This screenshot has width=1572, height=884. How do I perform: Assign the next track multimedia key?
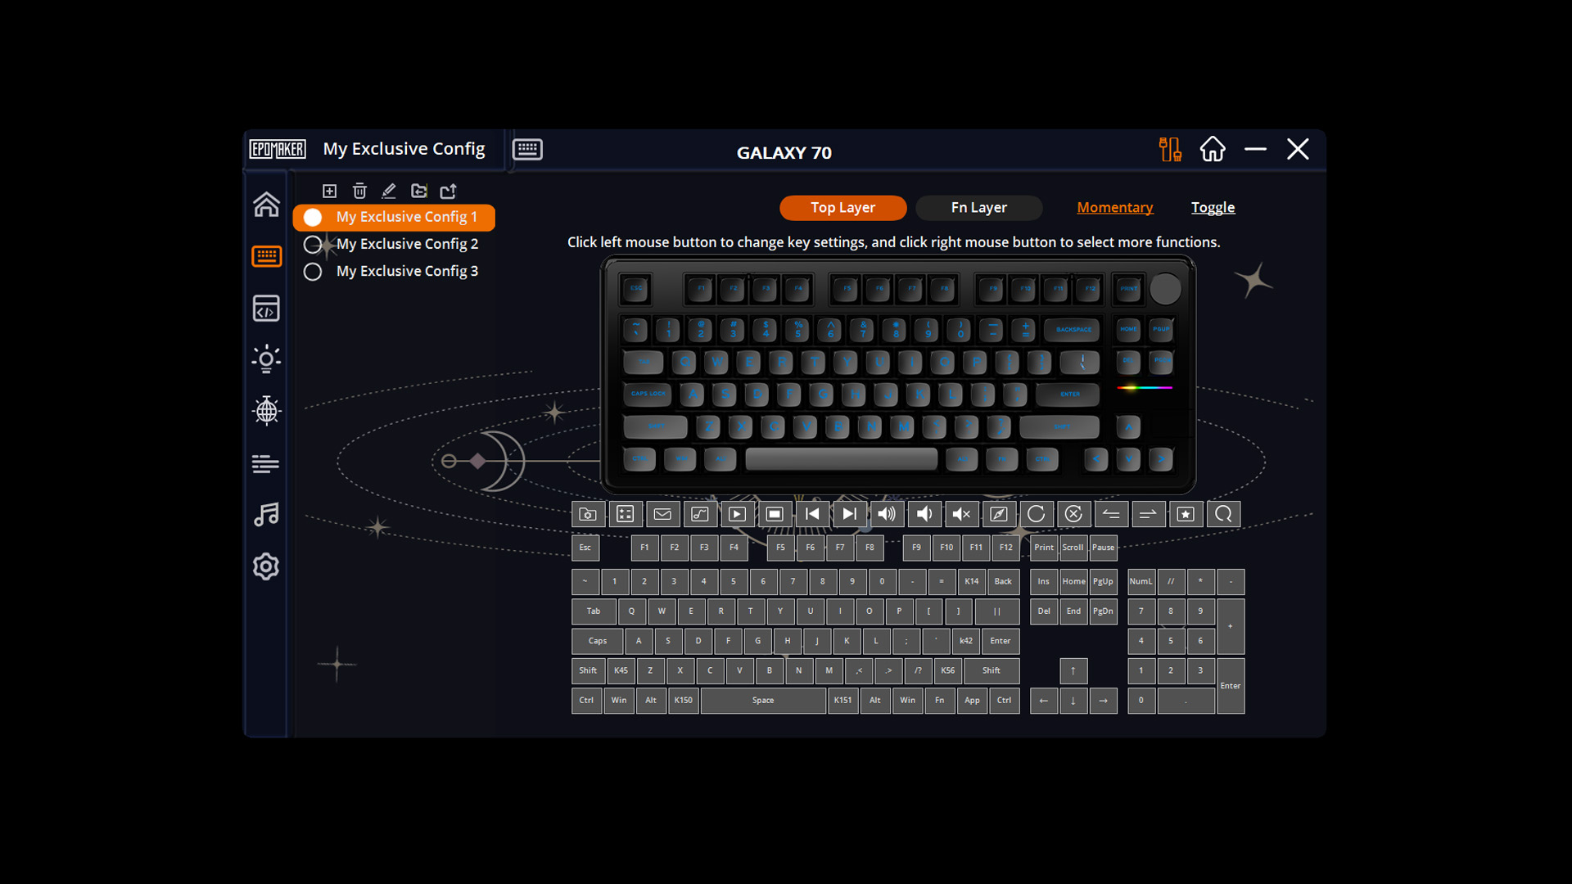coord(849,514)
